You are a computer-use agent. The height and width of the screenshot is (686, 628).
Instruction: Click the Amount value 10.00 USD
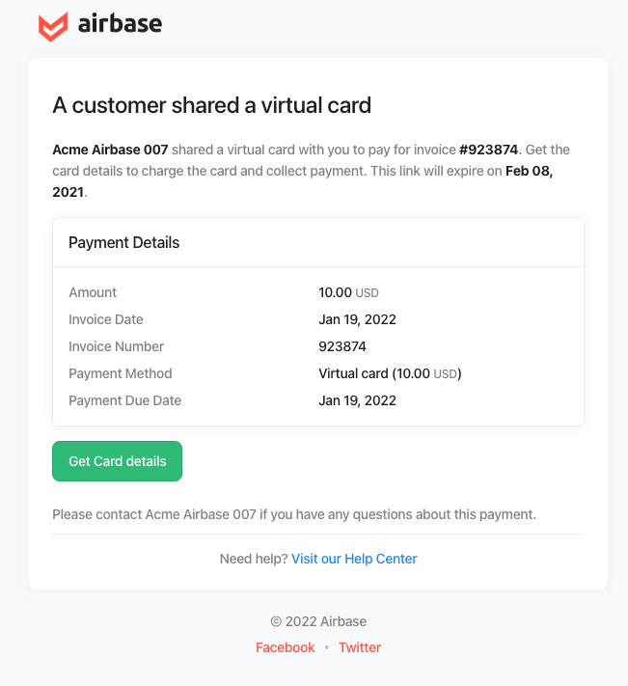[348, 292]
